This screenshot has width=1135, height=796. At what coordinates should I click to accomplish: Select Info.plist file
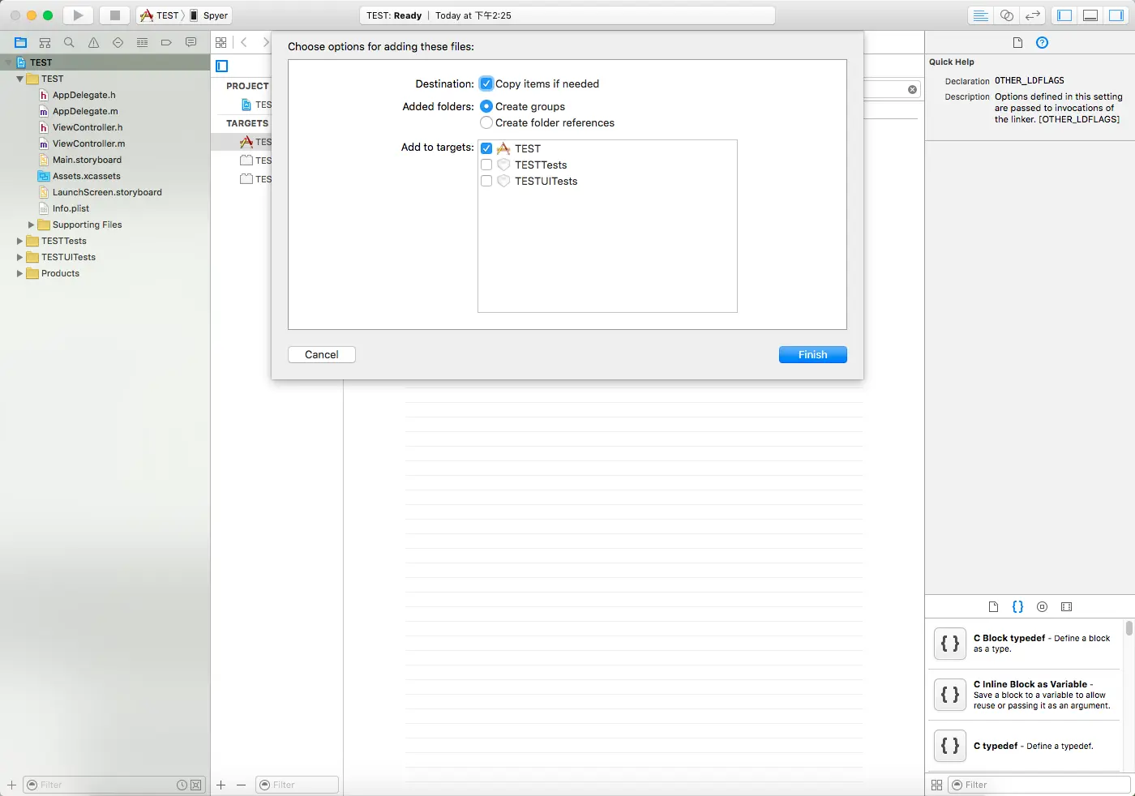[71, 208]
